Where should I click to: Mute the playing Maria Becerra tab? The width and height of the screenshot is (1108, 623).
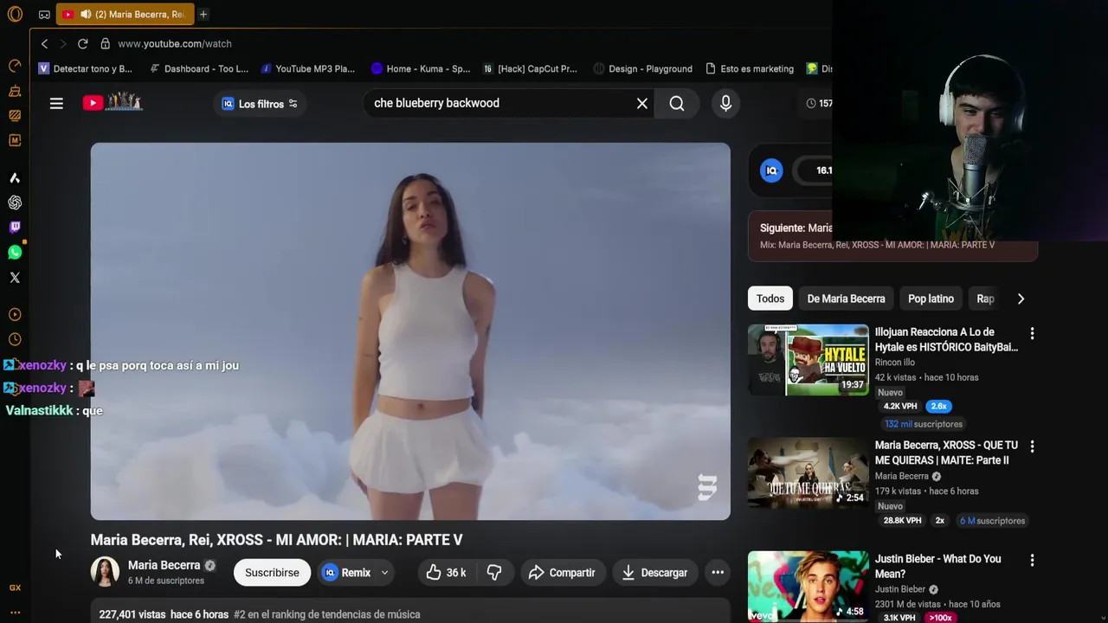pos(85,15)
